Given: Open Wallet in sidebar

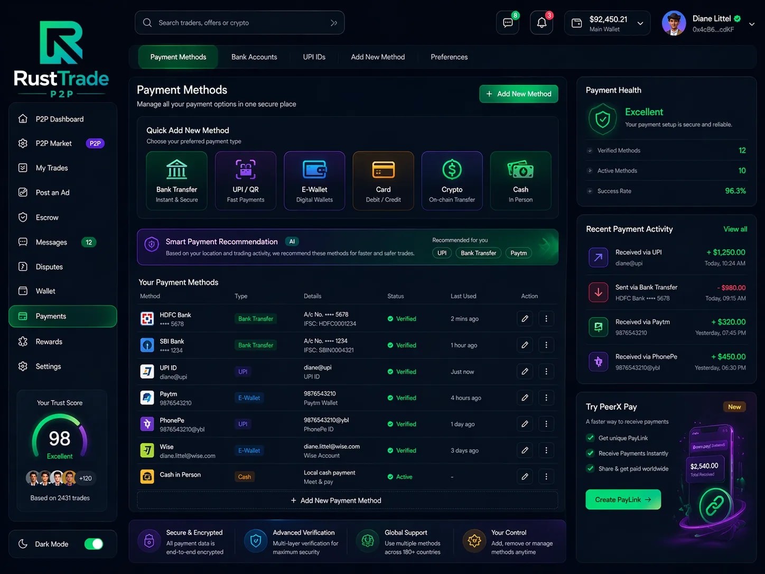Looking at the screenshot, I should (x=62, y=291).
